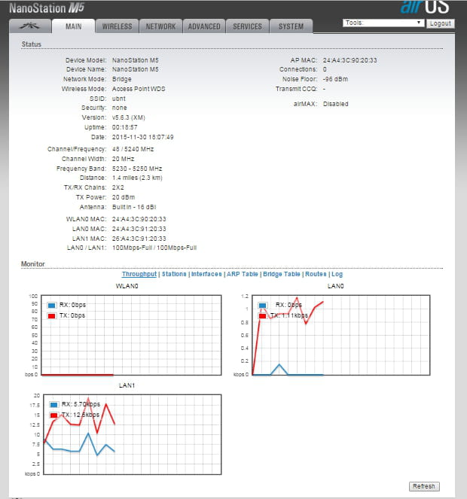Viewport: 467px width, 499px height.
Task: Open the Stations monitor link
Action: coord(174,274)
